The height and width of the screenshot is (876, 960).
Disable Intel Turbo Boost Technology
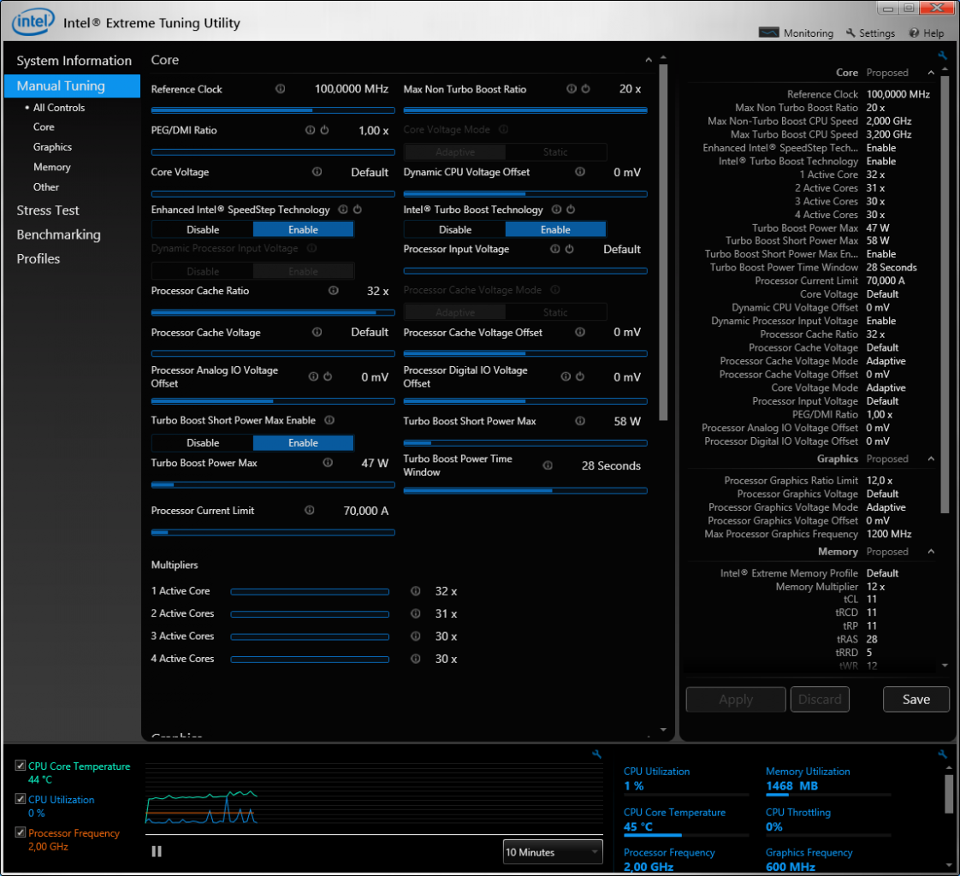click(x=455, y=229)
